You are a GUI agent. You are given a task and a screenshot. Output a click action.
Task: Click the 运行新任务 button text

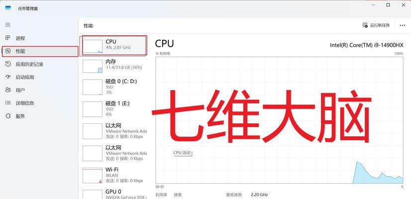(380, 25)
